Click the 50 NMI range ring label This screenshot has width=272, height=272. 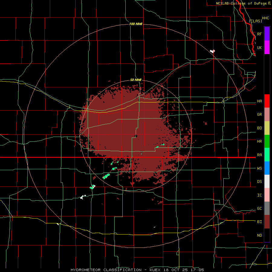point(136,80)
